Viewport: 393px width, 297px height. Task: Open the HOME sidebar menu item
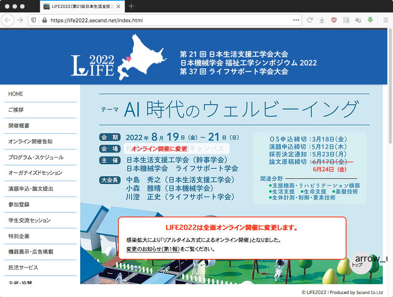pyautogui.click(x=40, y=94)
